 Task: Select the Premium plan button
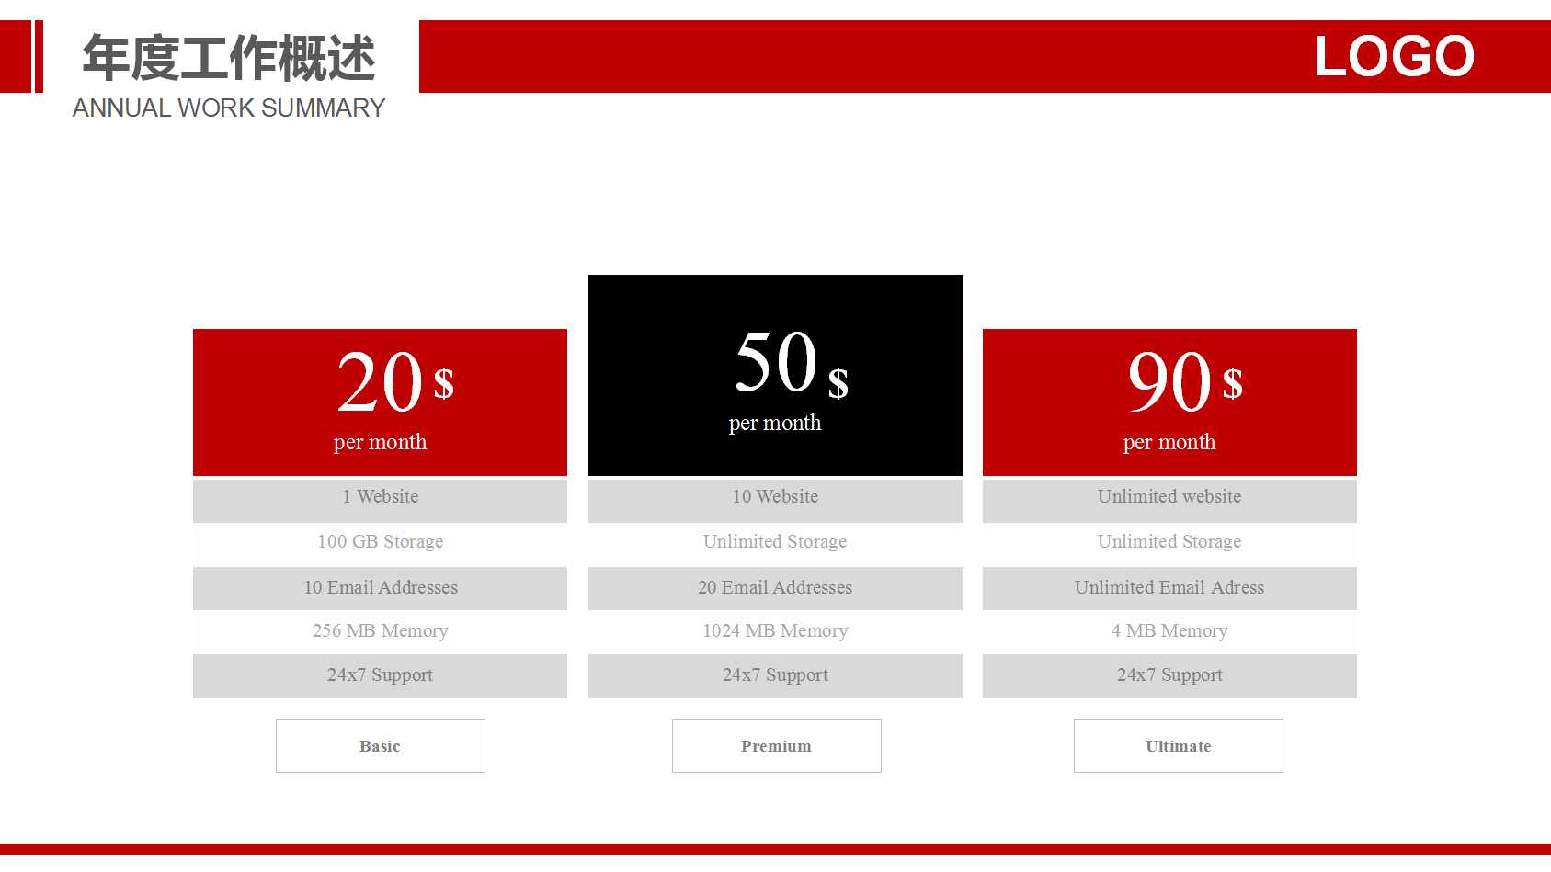[776, 746]
